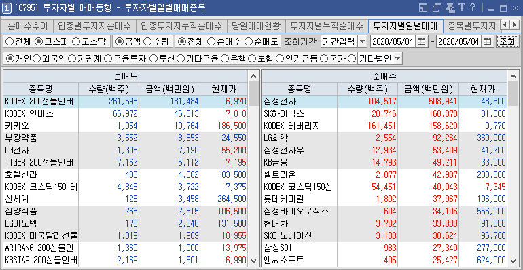Select the 투신 radio button
This screenshot has height=270, width=523.
(154, 59)
